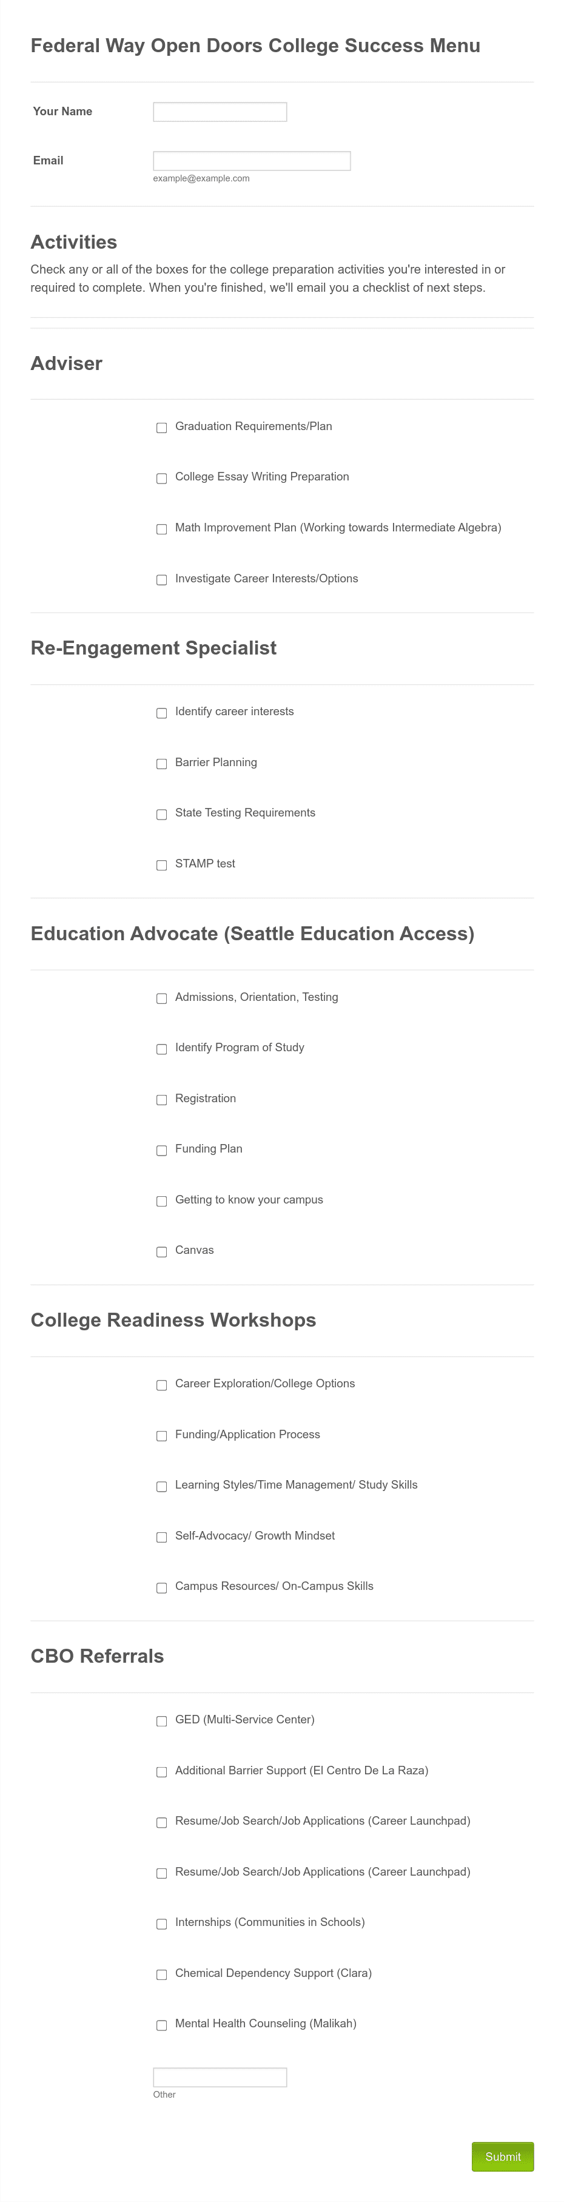Enable Investigate Career Interests/Options
The width and height of the screenshot is (564, 2202).
pos(161,581)
